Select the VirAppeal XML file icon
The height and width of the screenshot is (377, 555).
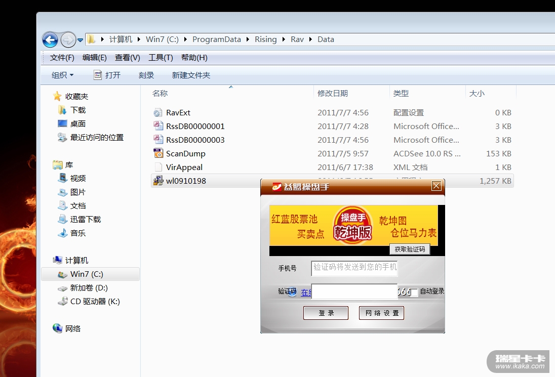point(158,167)
